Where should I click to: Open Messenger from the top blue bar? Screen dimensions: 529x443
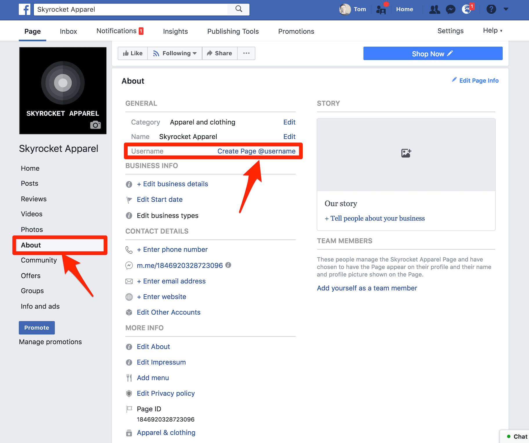coord(450,9)
